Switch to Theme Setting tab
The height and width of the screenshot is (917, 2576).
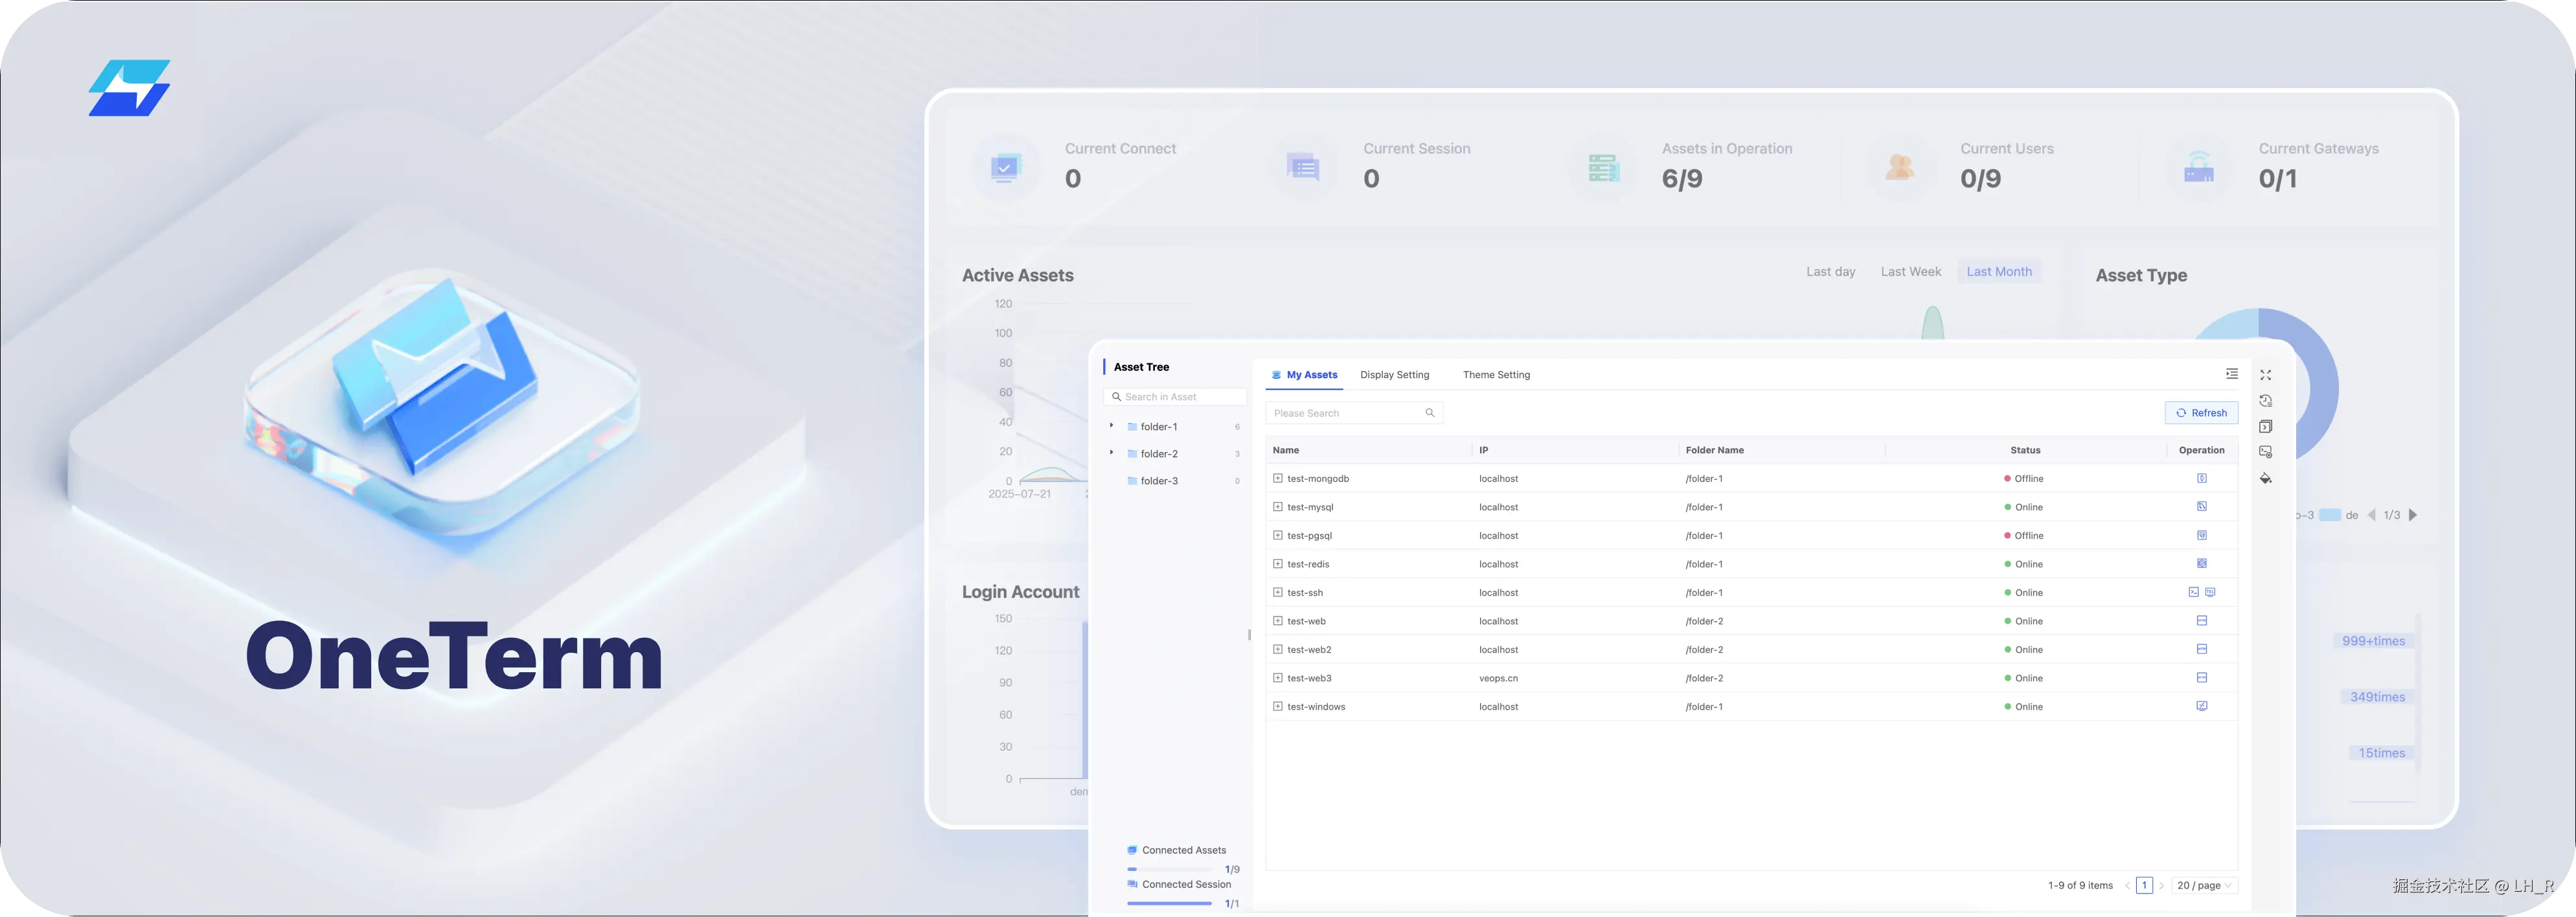pos(1496,375)
